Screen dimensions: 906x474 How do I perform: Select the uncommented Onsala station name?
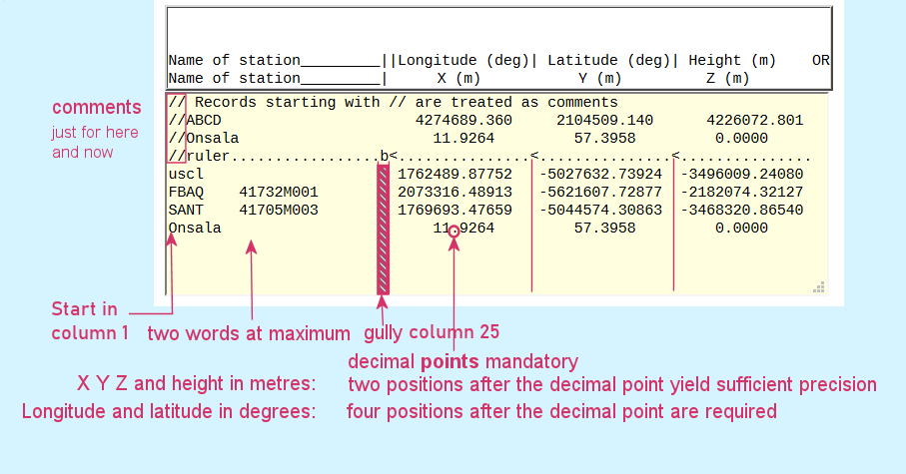click(195, 228)
